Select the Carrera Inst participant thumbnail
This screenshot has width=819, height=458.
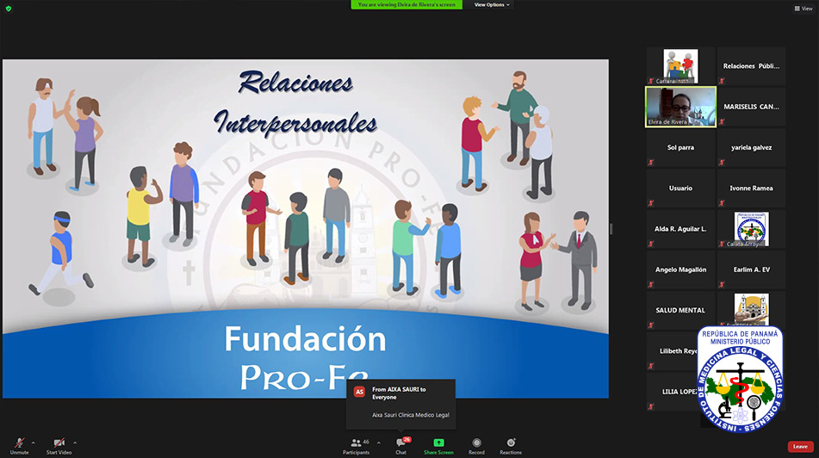coord(680,66)
